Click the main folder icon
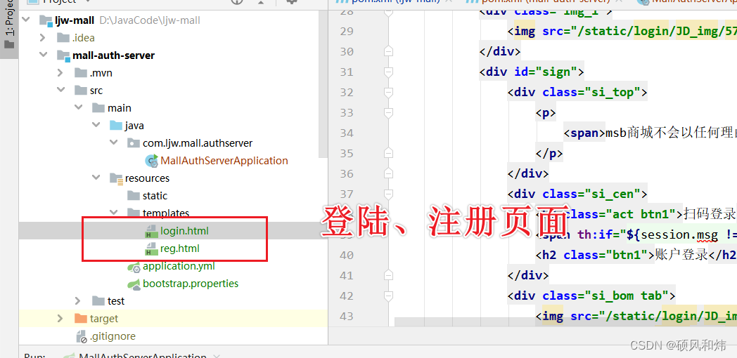The width and height of the screenshot is (737, 358). [98, 108]
